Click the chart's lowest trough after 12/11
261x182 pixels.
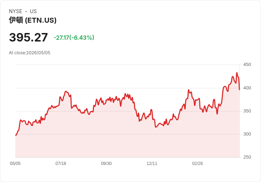[x=156, y=127]
